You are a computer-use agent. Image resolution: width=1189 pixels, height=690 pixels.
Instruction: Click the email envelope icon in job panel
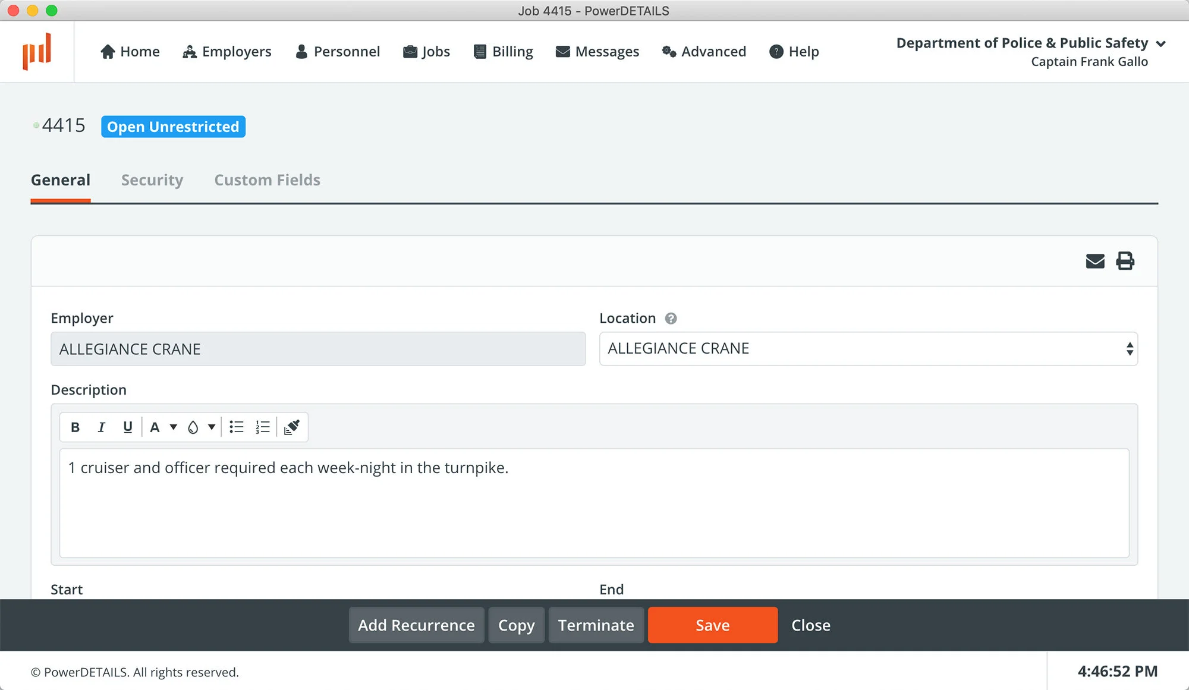tap(1094, 261)
